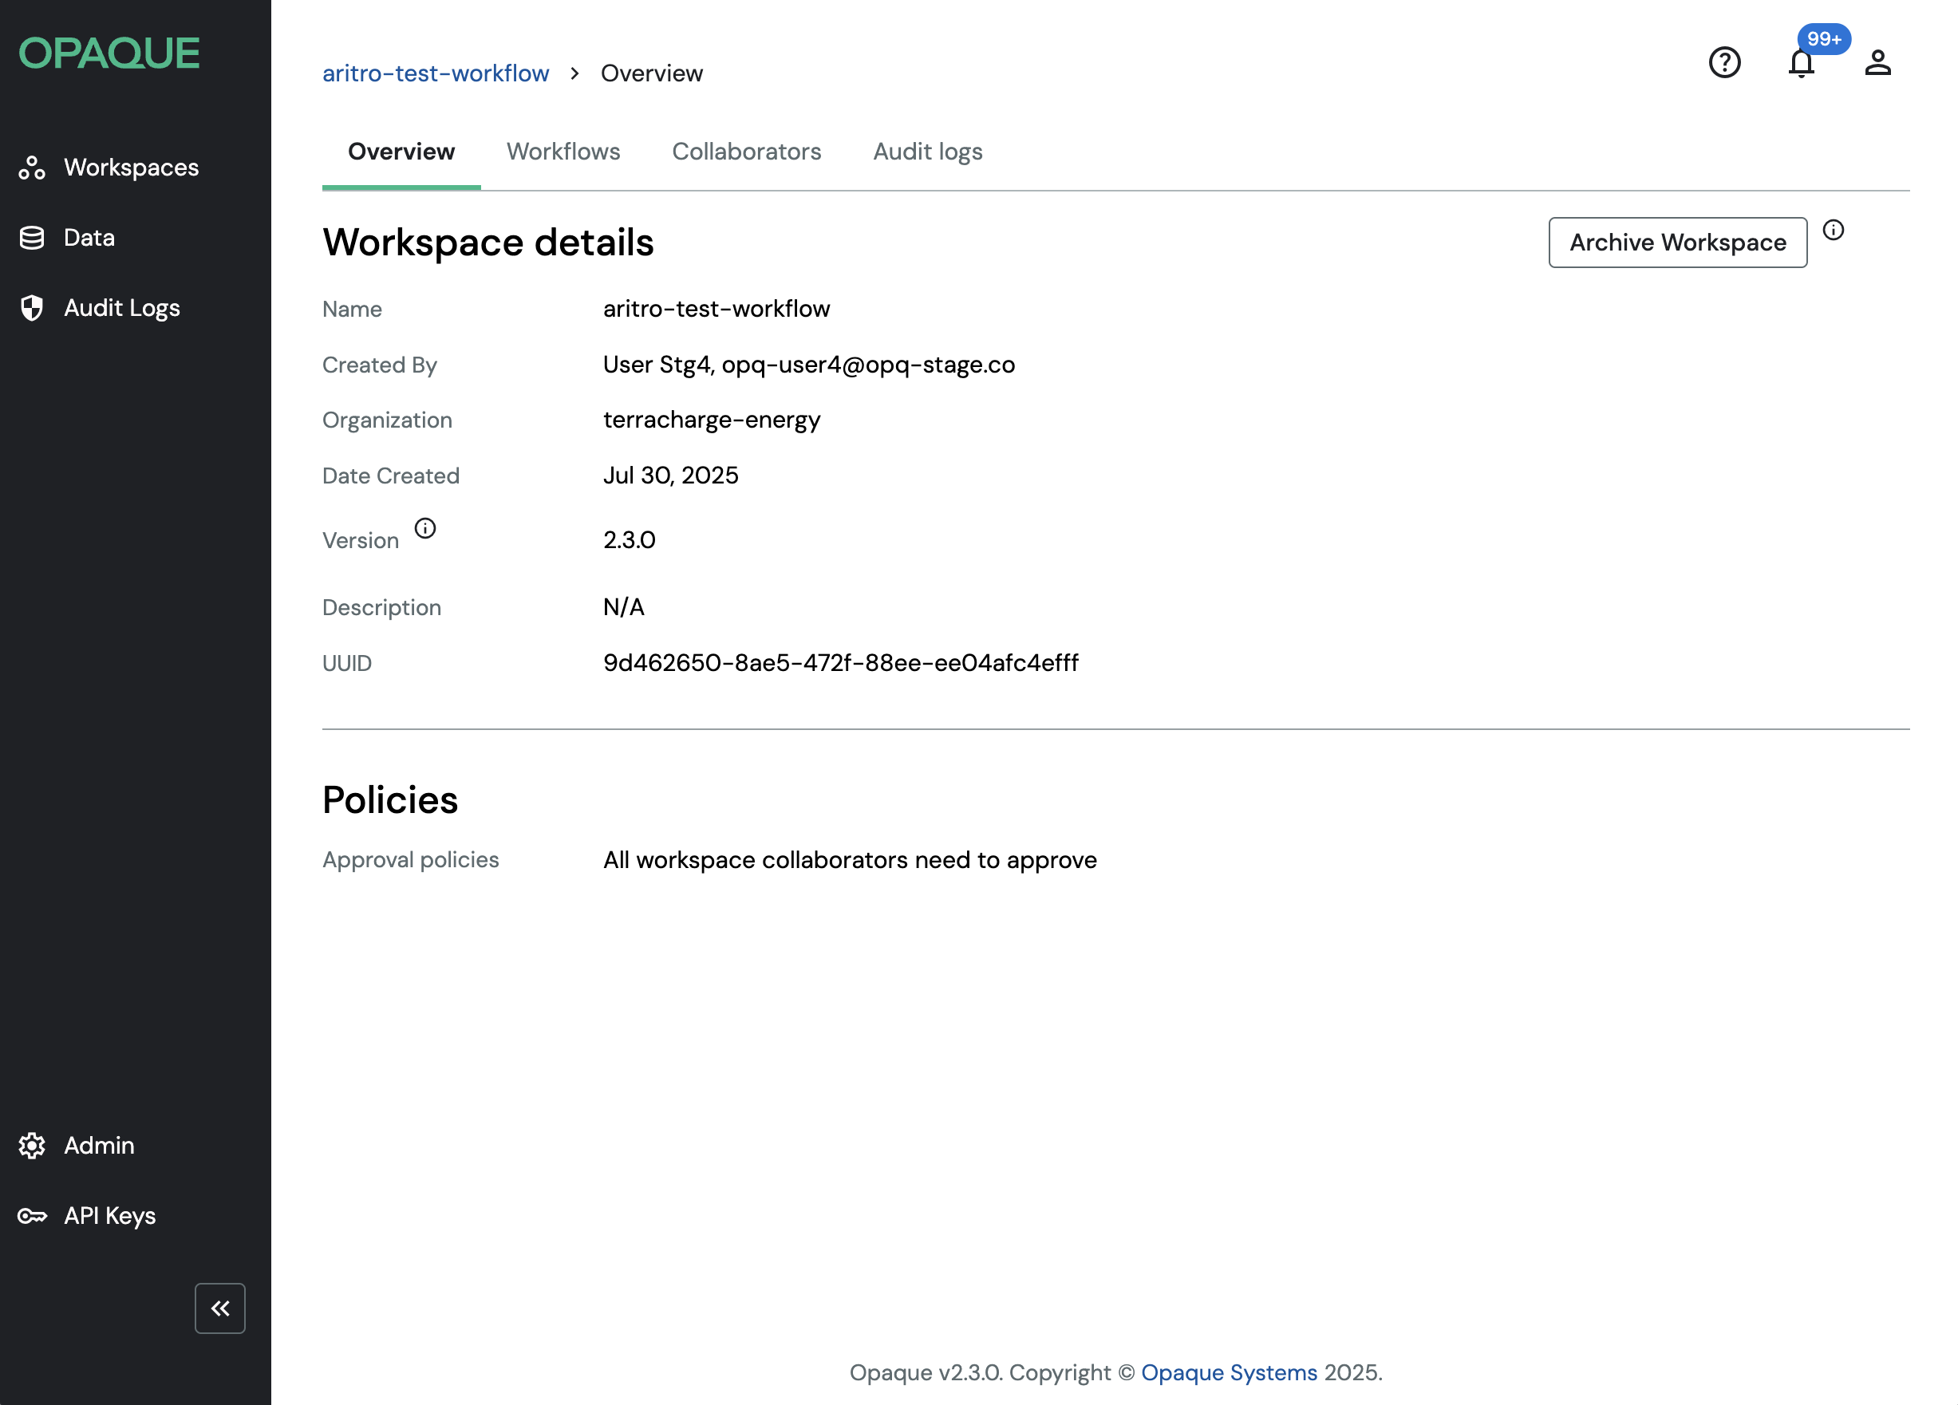This screenshot has height=1405, width=1958.
Task: Open the Opaque Systems footer link
Action: [x=1229, y=1372]
